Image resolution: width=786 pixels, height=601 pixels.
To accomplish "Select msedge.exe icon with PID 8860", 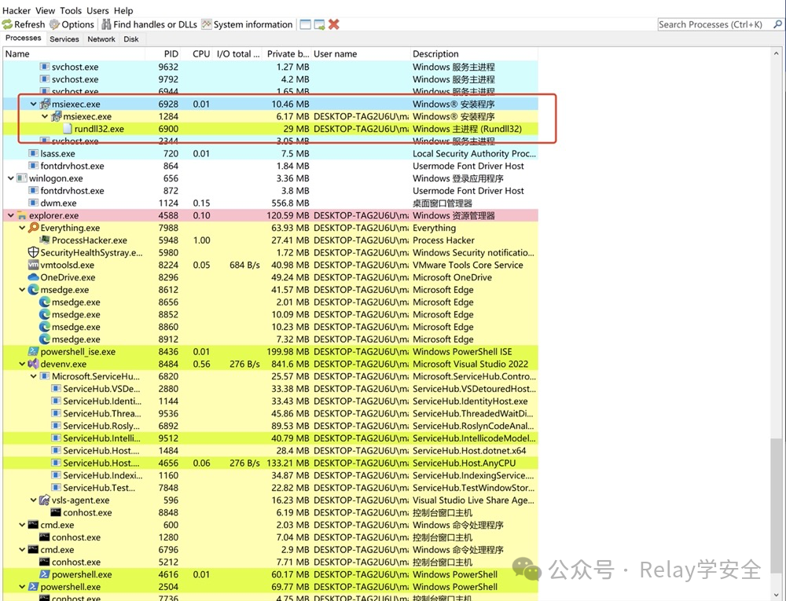I will [x=45, y=327].
